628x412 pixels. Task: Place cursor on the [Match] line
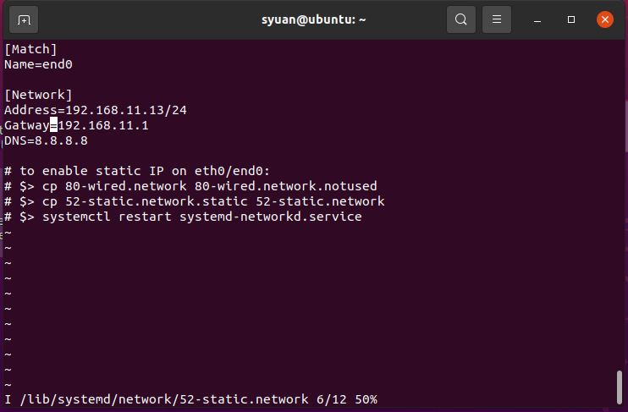[x=30, y=49]
